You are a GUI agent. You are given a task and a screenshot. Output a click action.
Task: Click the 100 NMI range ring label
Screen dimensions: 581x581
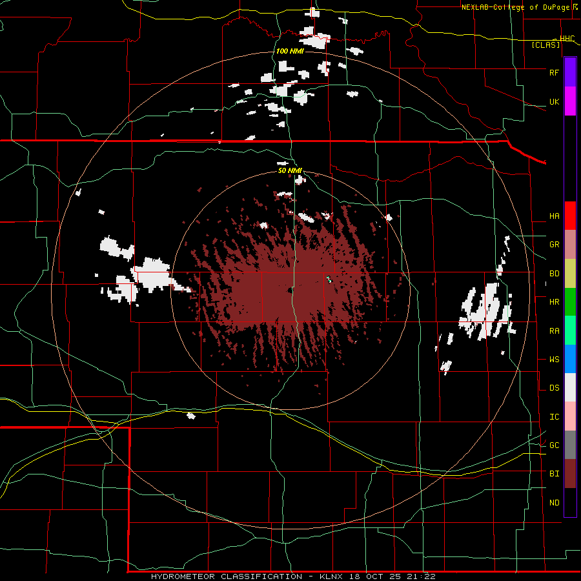[x=290, y=51]
